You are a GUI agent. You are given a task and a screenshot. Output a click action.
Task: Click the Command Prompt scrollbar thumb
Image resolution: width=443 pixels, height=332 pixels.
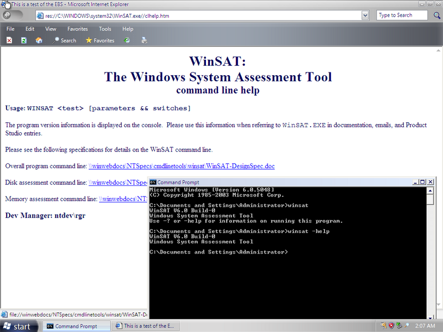click(x=430, y=199)
